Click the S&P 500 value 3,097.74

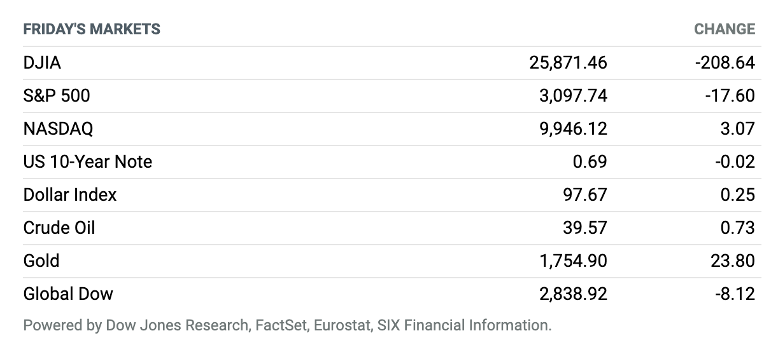tap(572, 95)
